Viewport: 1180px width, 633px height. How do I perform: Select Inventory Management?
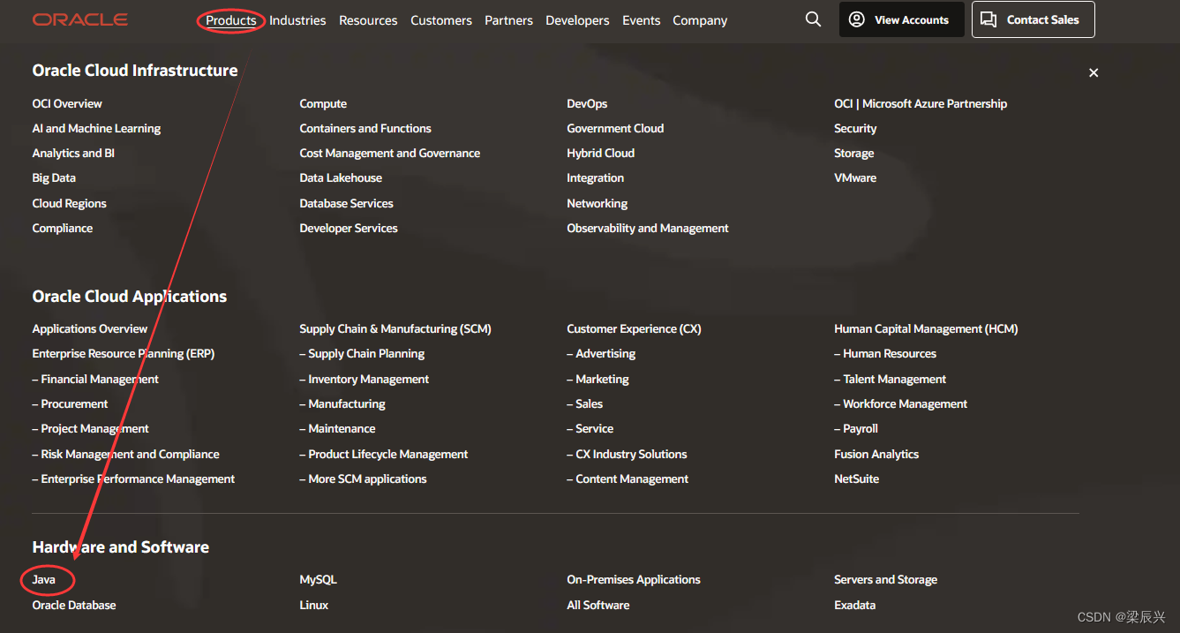[x=365, y=379]
